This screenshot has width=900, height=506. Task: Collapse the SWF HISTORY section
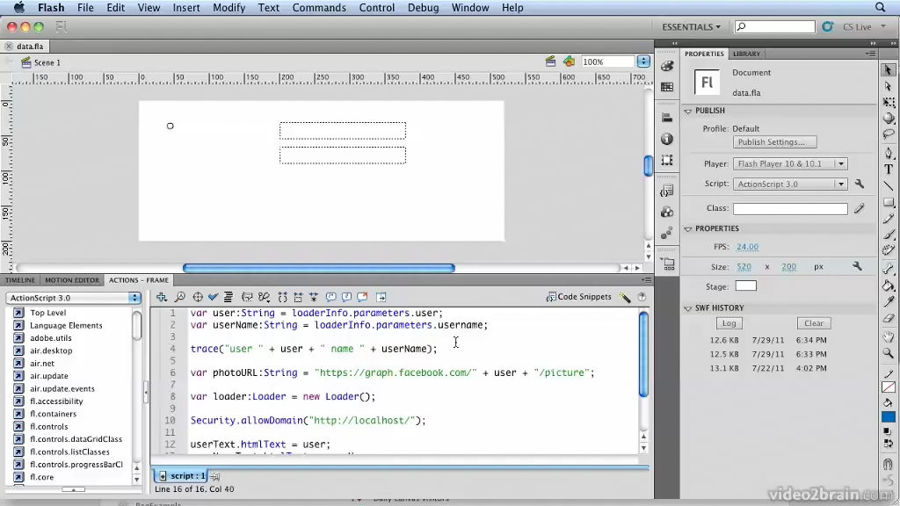coord(688,308)
